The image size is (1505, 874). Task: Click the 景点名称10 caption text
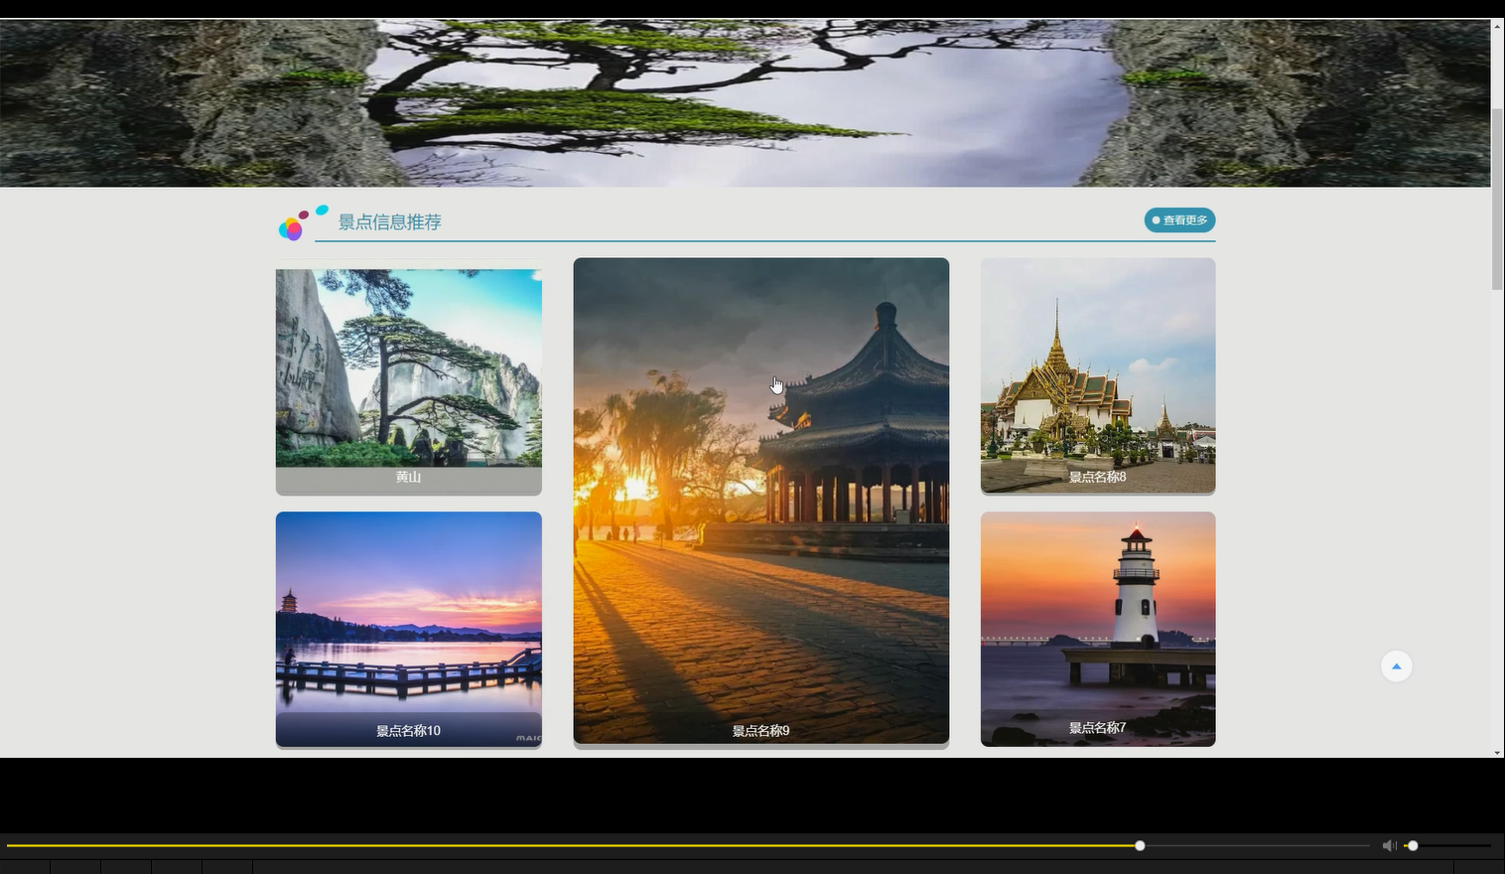tap(408, 731)
